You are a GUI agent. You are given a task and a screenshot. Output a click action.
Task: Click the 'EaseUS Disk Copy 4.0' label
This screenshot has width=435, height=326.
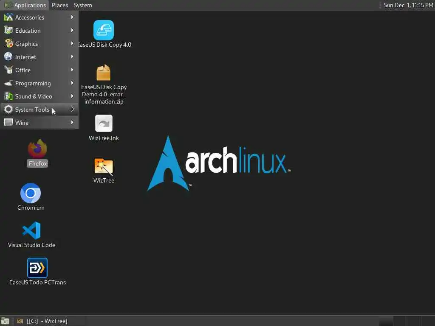(x=105, y=45)
